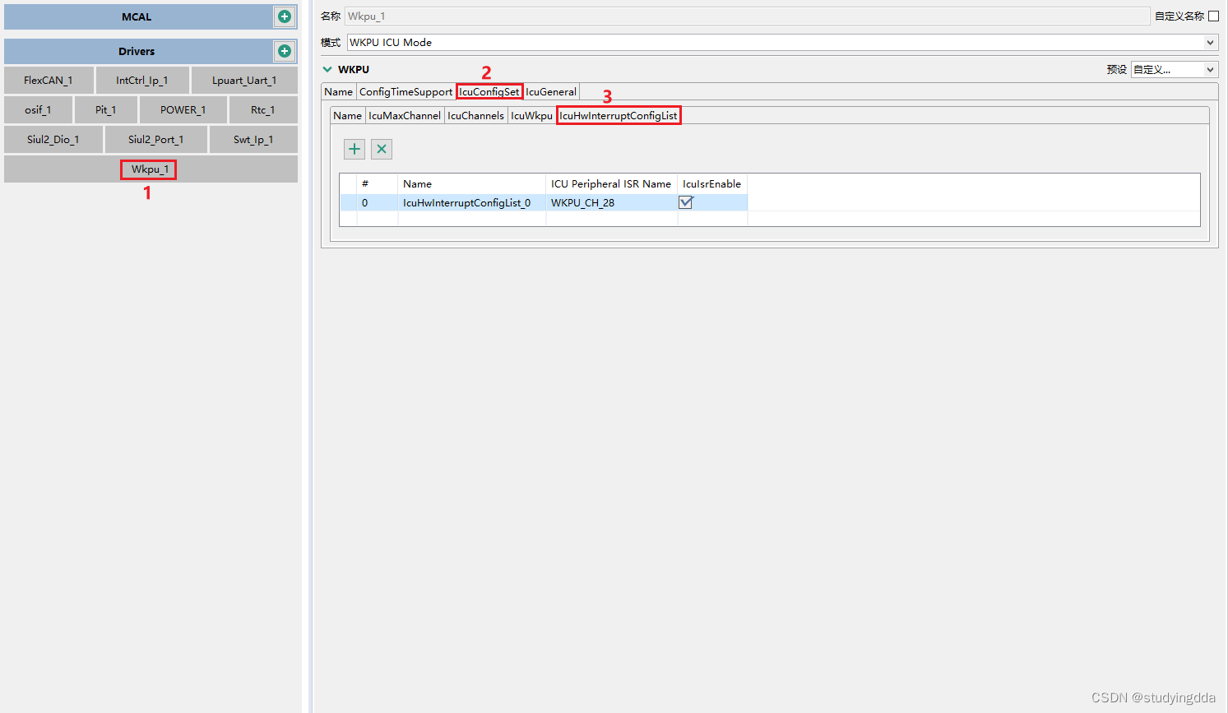Remove the selected interrupt config row
1228x713 pixels.
pyautogui.click(x=382, y=149)
